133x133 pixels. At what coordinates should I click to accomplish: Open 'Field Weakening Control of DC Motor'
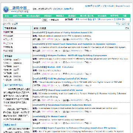[x=67, y=79]
